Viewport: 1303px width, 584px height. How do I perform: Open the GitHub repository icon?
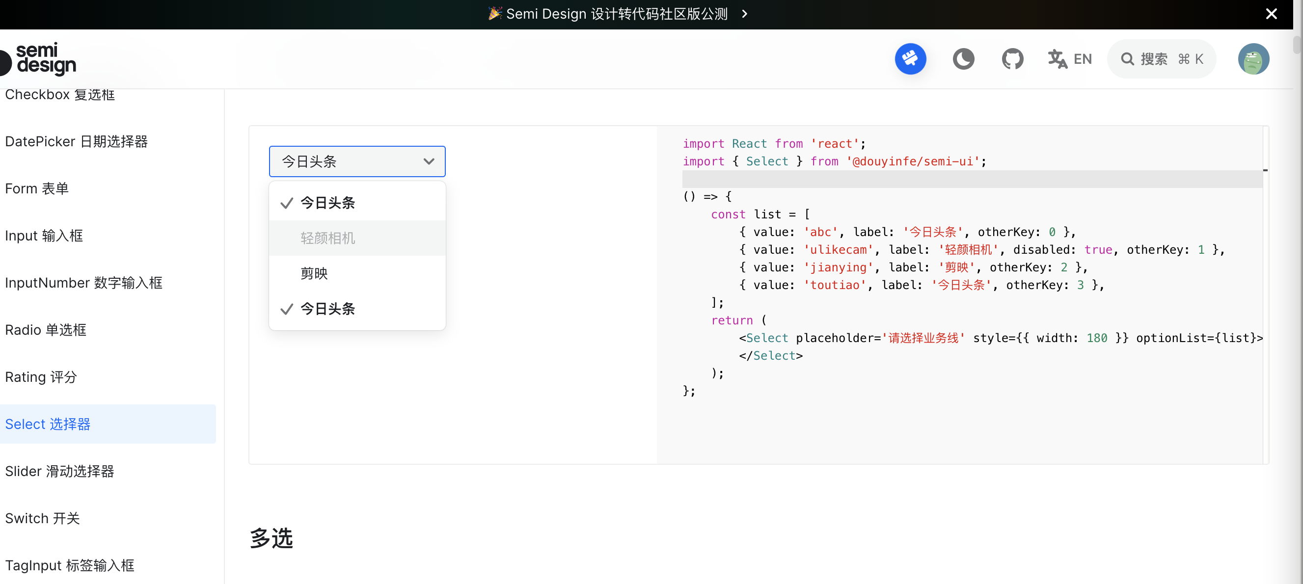pyautogui.click(x=1012, y=59)
